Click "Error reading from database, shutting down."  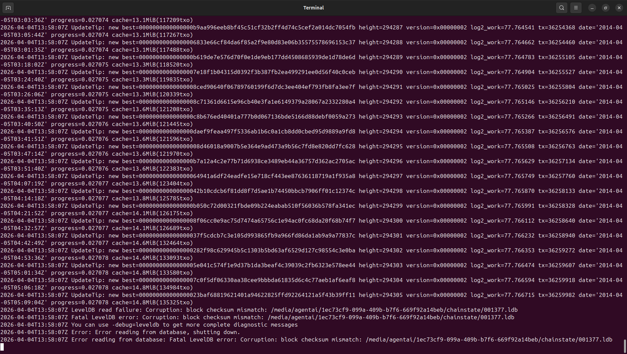click(167, 332)
